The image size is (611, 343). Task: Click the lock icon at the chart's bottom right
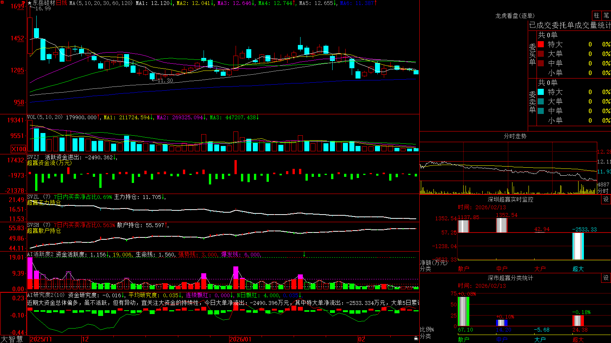pos(416,338)
